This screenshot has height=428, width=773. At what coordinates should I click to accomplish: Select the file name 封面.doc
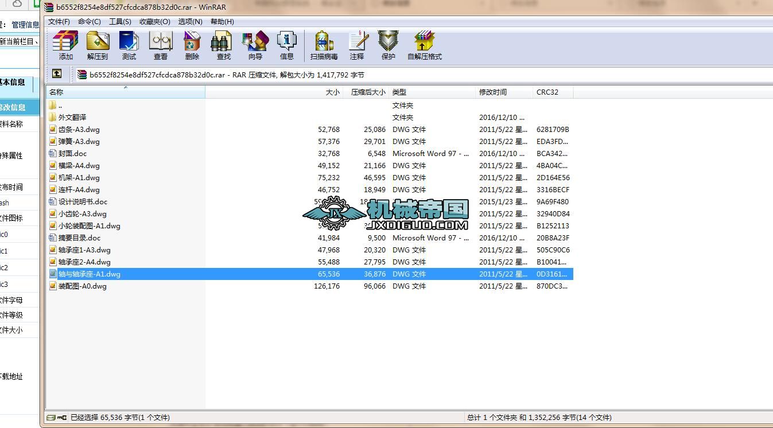[x=73, y=153]
